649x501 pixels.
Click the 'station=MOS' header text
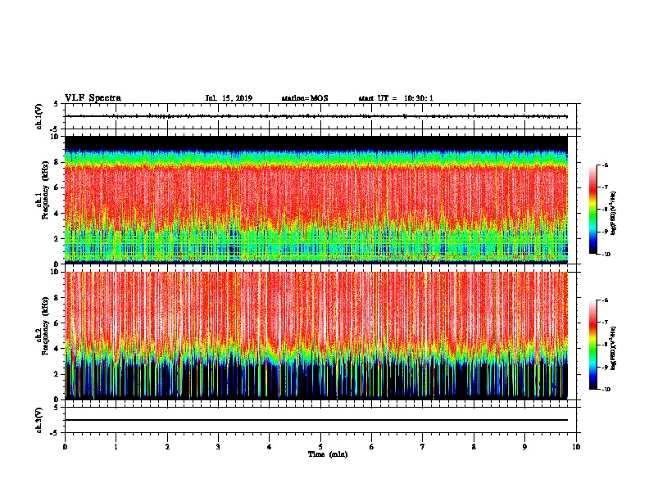(305, 98)
